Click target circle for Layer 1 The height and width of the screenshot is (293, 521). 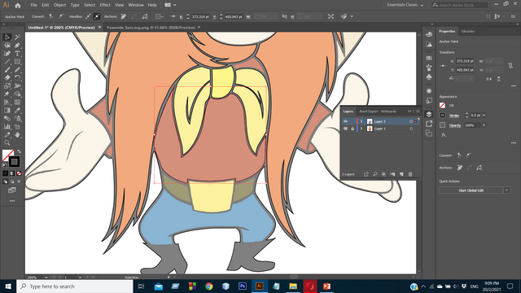click(x=411, y=129)
